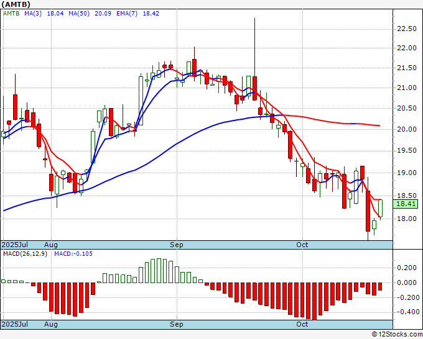Click 2025Jul on the price chart time axis
The image size is (423, 339).
click(x=15, y=245)
